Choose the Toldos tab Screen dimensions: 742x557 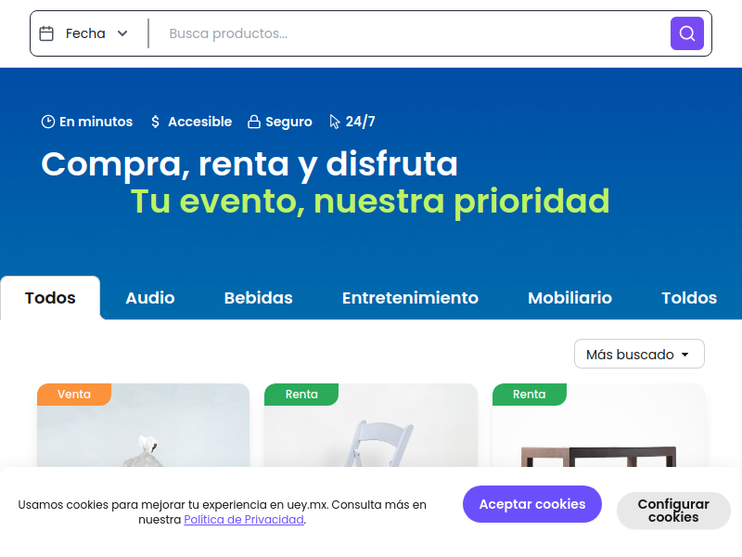click(x=689, y=298)
